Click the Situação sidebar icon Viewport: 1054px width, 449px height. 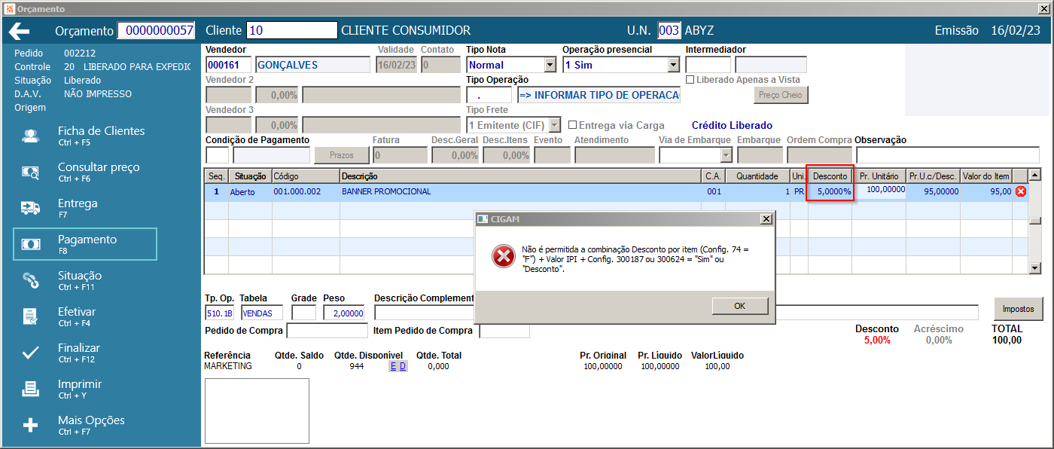click(31, 280)
